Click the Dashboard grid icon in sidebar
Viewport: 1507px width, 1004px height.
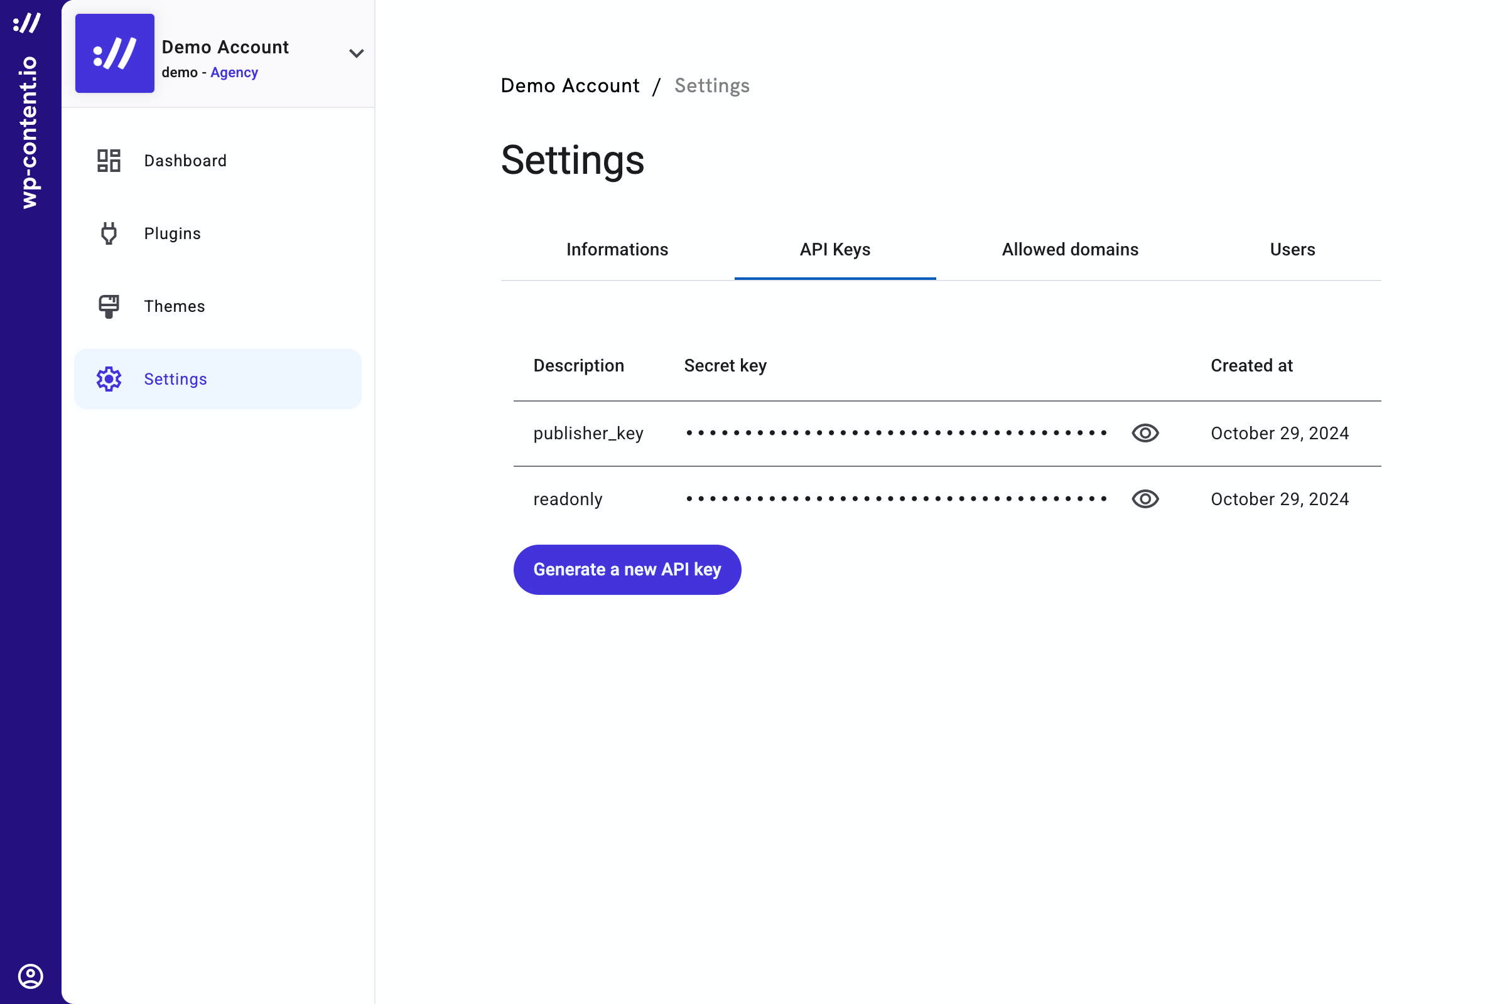point(109,161)
